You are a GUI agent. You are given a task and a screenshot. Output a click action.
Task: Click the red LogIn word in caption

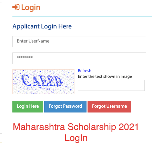pos(76,138)
